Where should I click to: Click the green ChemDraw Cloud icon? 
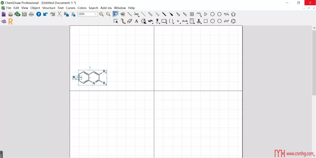coord(17,14)
